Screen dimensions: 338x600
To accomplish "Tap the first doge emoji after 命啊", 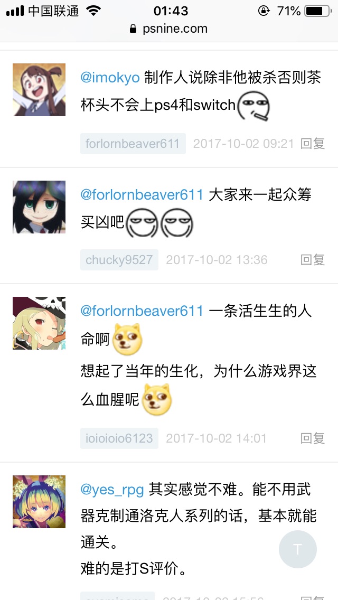I will [x=127, y=340].
